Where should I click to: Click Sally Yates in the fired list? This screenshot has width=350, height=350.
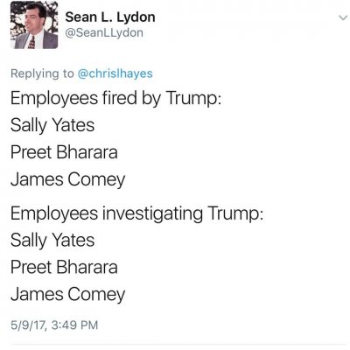pos(52,125)
